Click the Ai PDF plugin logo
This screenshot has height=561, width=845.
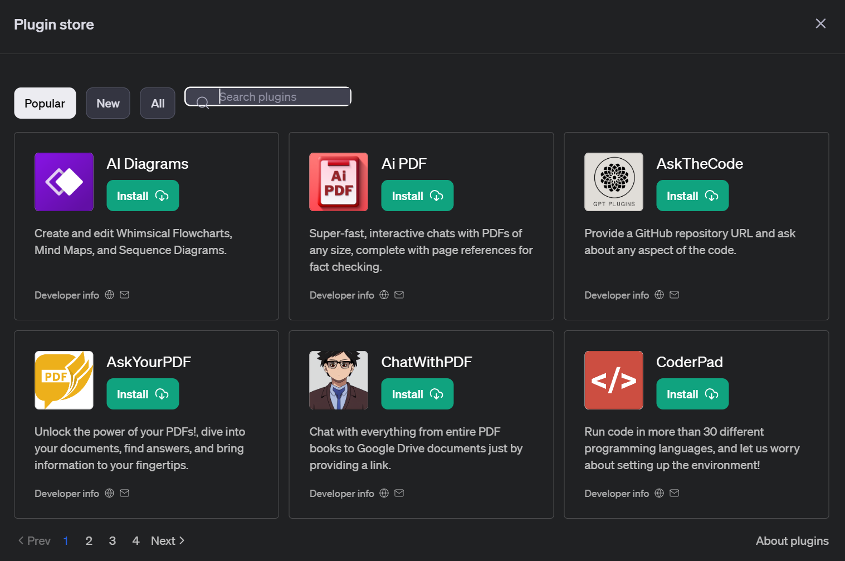339,182
